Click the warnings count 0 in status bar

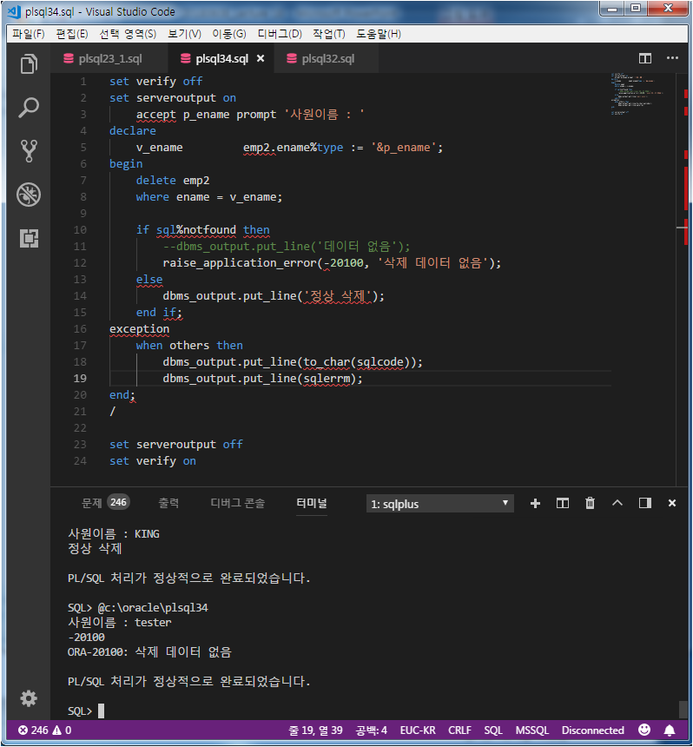pos(62,730)
